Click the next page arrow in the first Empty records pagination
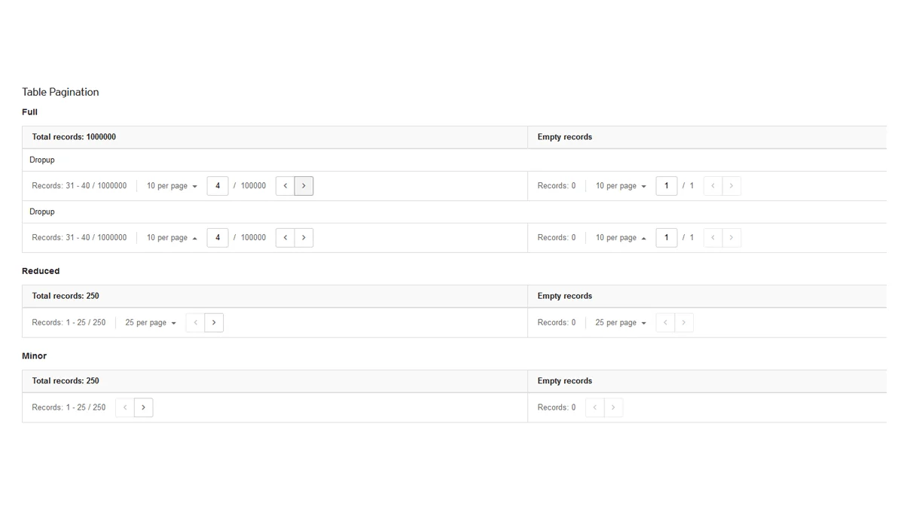This screenshot has height=512, width=904. click(731, 185)
